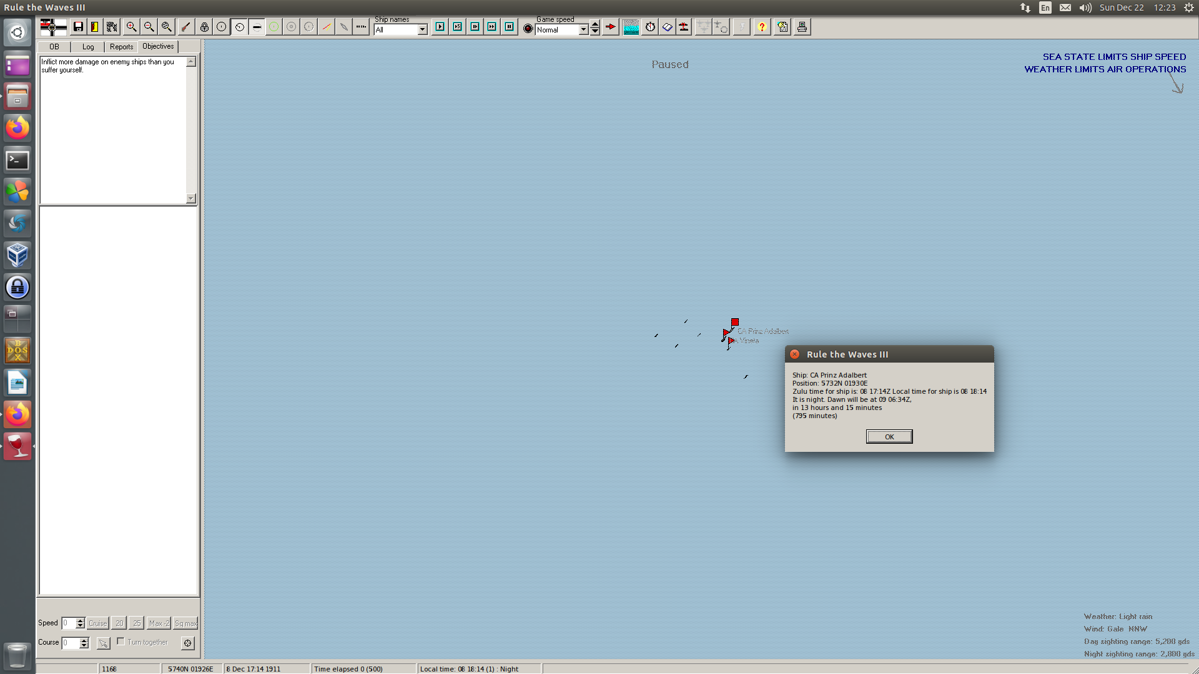1199x674 pixels.
Task: Increase game speed with up arrow
Action: click(x=595, y=24)
